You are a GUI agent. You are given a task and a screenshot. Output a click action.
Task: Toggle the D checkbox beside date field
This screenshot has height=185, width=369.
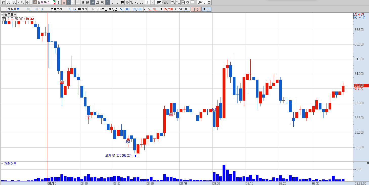pyautogui.click(x=192, y=2)
